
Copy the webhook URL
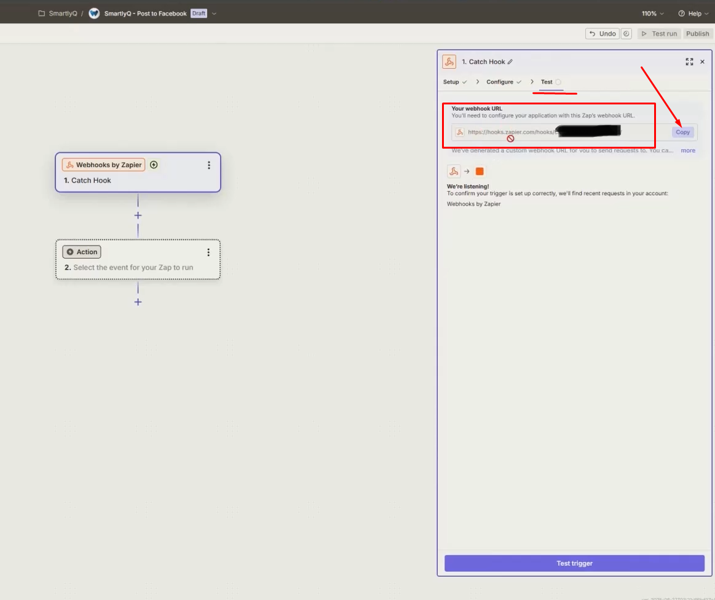[x=682, y=132]
